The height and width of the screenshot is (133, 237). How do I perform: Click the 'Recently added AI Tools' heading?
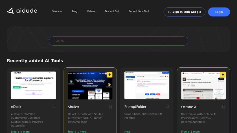[x=35, y=61]
